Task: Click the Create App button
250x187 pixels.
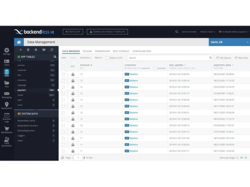Action: pos(73,32)
